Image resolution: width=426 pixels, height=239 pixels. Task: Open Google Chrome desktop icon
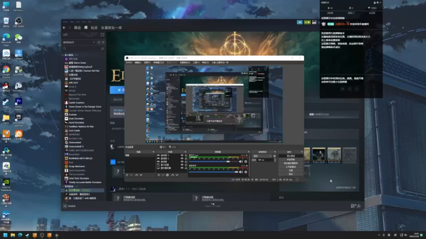[6, 72]
